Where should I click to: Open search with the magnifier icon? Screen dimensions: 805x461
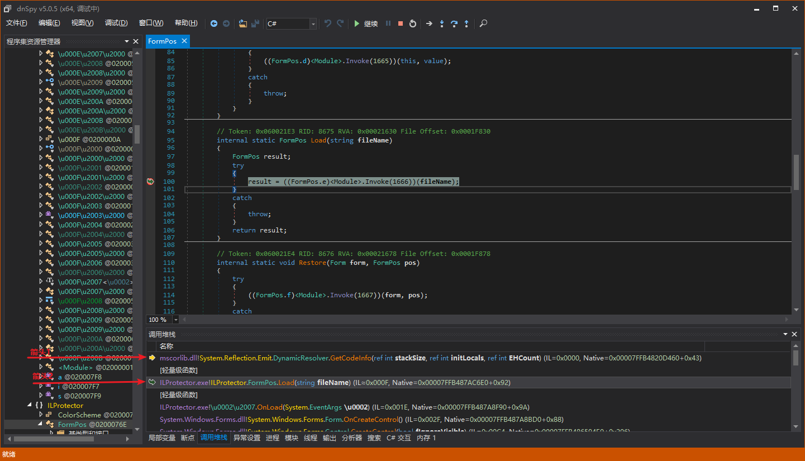(483, 23)
